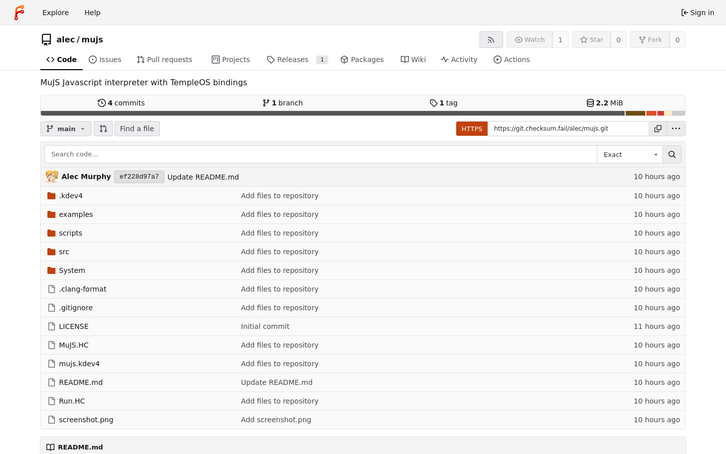The height and width of the screenshot is (454, 726).
Task: Click the dark gray language bar segment
Action: coord(333,113)
